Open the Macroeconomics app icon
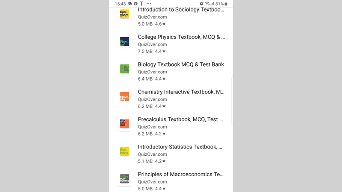Screen dimensions: 342x192 coord(124,179)
